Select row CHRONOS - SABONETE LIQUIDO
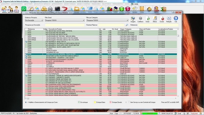204x115 pixels. (x=101, y=77)
